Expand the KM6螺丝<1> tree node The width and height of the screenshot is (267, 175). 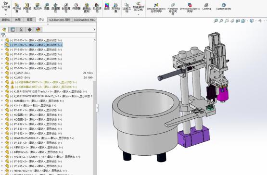(x=2, y=101)
